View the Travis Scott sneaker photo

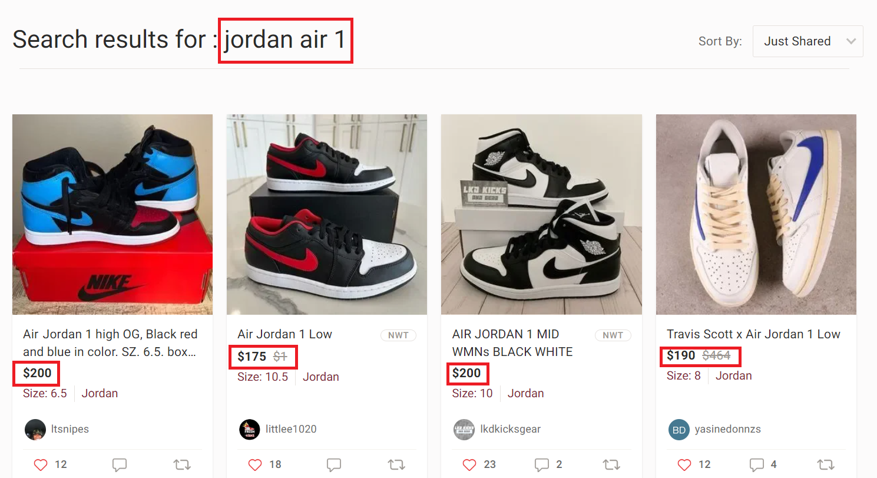click(756, 215)
